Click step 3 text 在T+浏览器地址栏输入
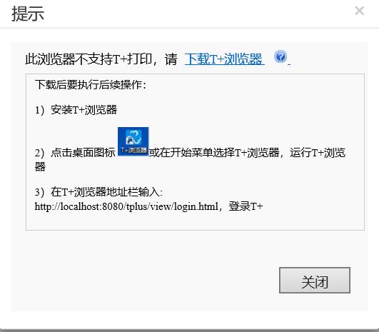The height and width of the screenshot is (332, 379). coord(98,192)
